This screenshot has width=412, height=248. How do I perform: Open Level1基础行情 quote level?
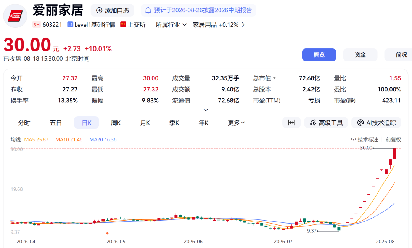[91, 25]
